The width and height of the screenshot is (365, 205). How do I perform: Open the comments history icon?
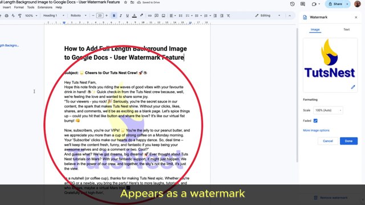click(x=303, y=4)
